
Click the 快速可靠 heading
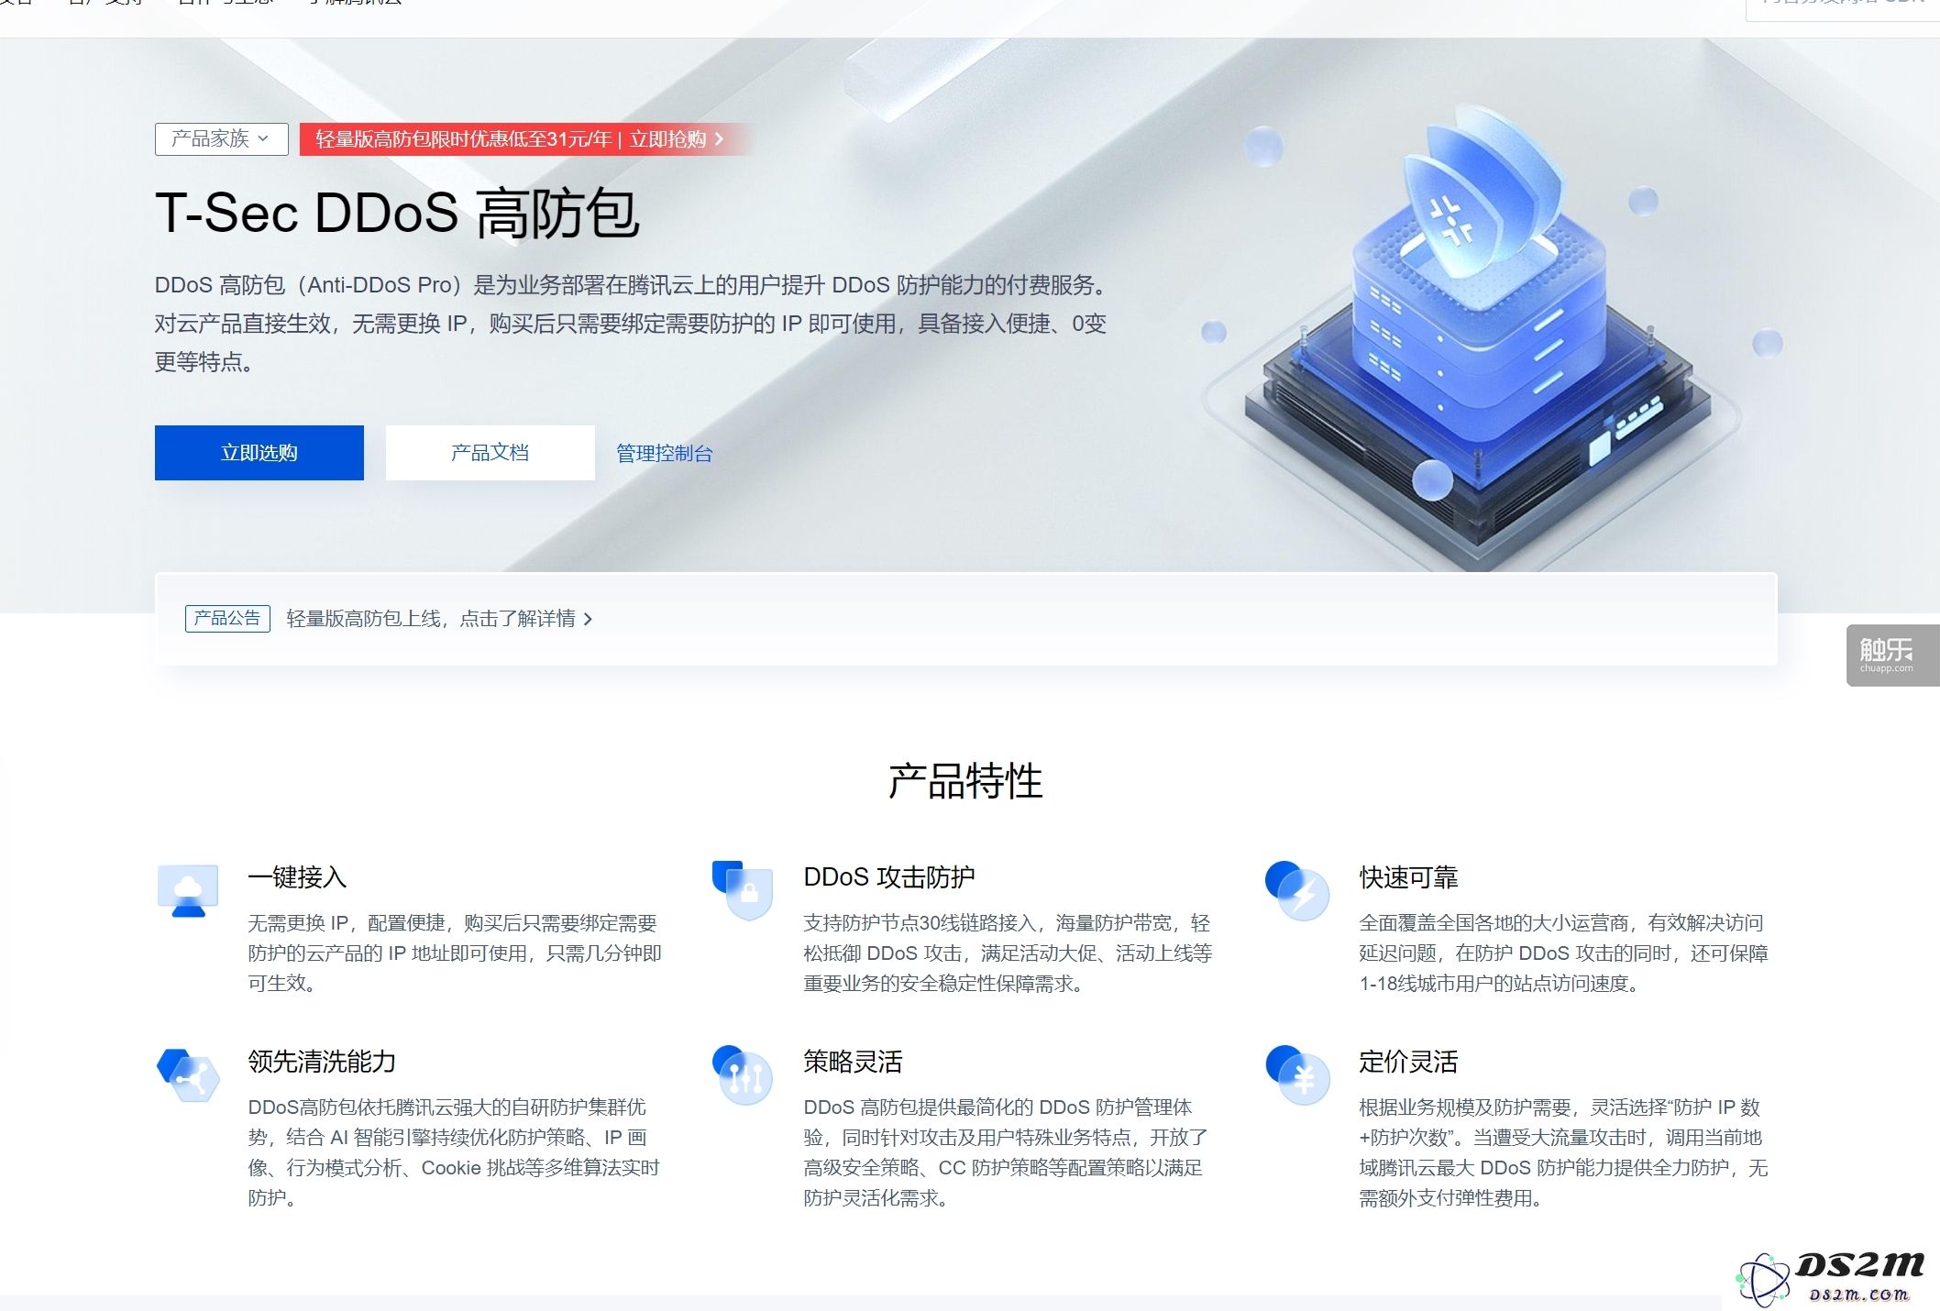pos(1408,877)
